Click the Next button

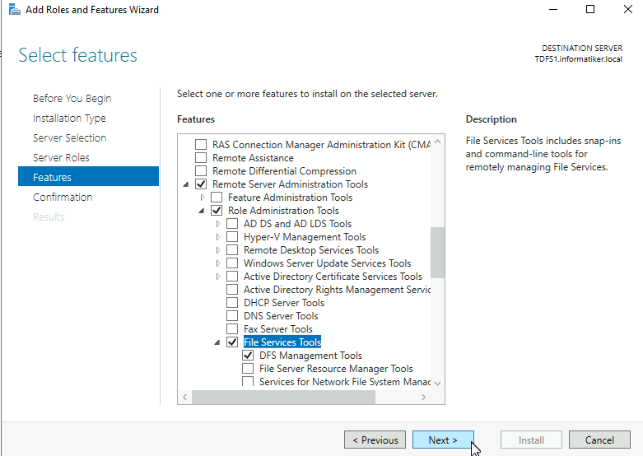(x=443, y=440)
